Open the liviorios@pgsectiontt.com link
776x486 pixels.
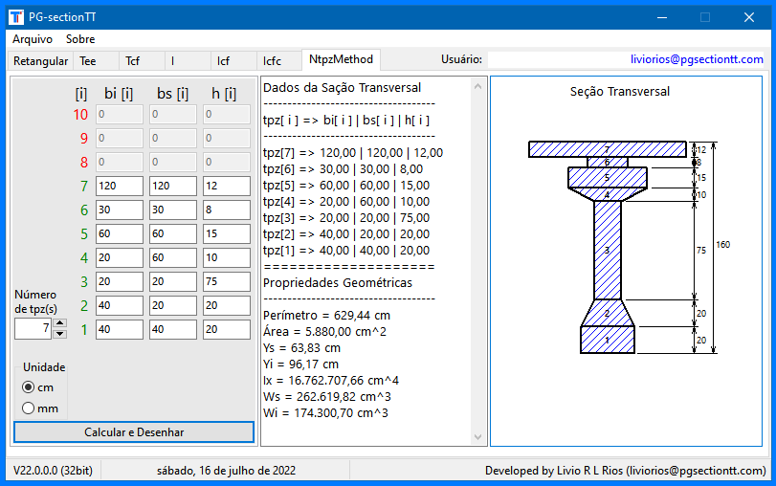[x=697, y=59]
